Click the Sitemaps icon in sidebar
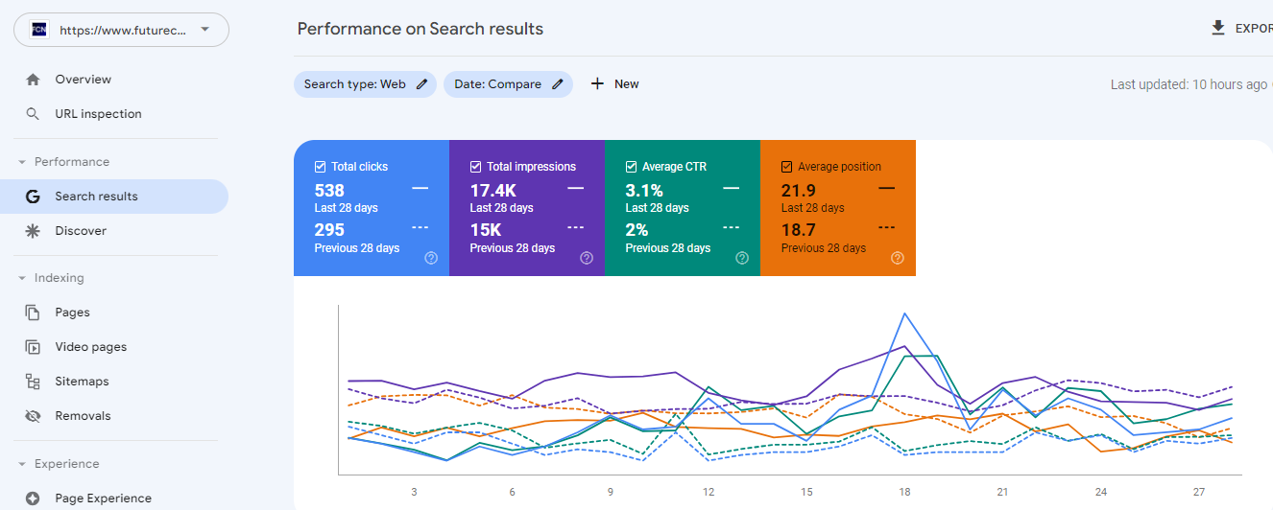The image size is (1273, 510). [x=33, y=382]
